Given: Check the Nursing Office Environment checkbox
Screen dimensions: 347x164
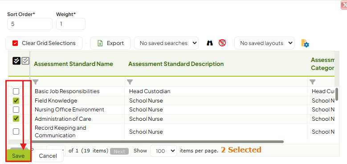Looking at the screenshot, I should pyautogui.click(x=16, y=110).
